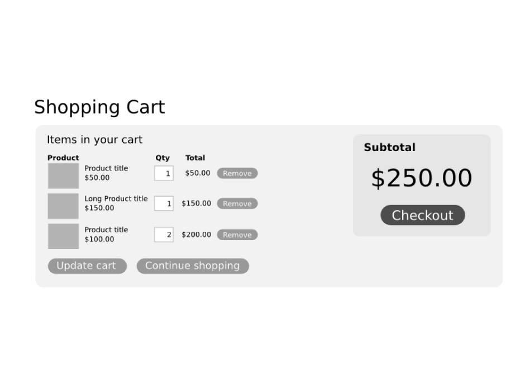Click the Items in your cart heading

tap(94, 139)
